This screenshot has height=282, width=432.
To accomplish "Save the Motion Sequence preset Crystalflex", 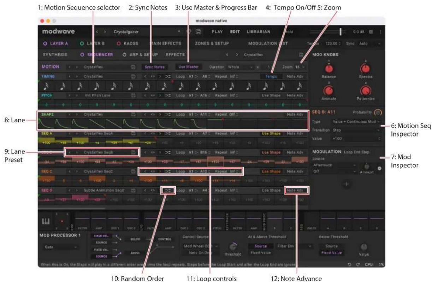I will click(x=133, y=67).
